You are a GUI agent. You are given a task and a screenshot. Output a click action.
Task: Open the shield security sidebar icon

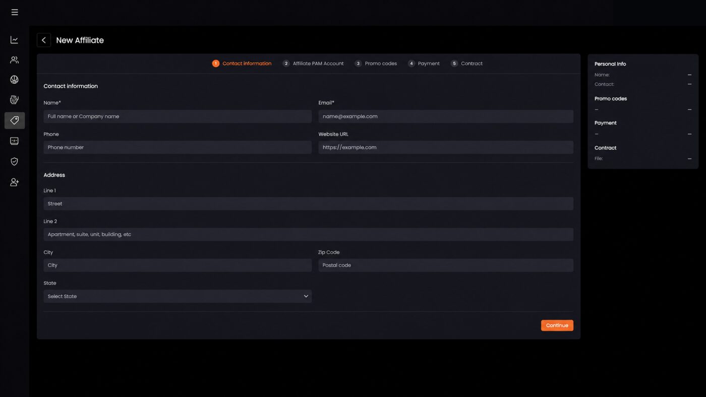pos(14,161)
